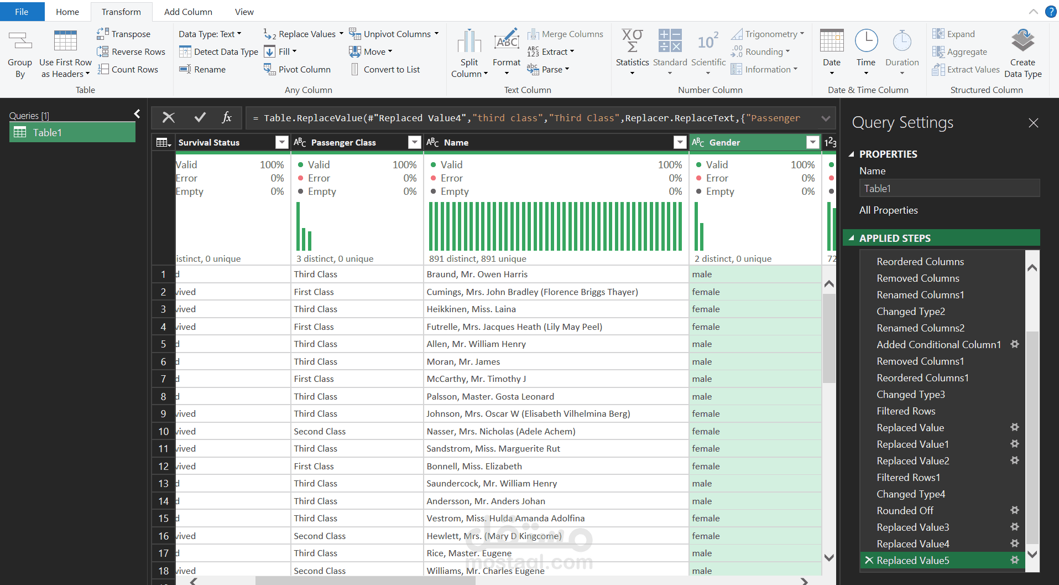Collapse the Queries pane arrow
Image resolution: width=1059 pixels, height=585 pixels.
pos(137,114)
